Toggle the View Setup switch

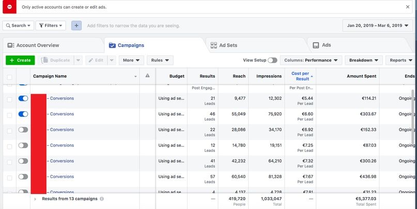(272, 60)
